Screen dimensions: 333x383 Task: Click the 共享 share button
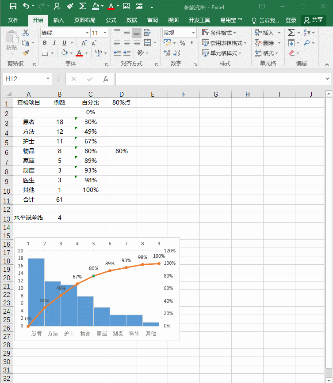pos(314,20)
